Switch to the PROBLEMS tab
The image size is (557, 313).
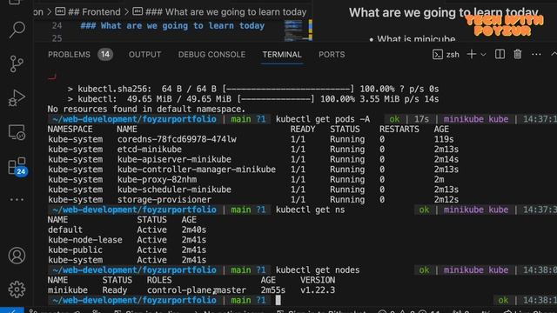[69, 55]
